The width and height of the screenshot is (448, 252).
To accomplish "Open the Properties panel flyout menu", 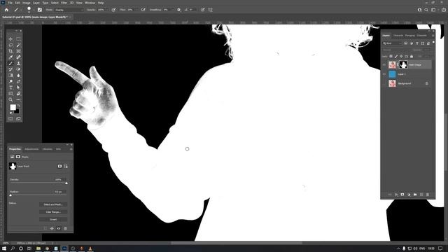I will (x=71, y=149).
